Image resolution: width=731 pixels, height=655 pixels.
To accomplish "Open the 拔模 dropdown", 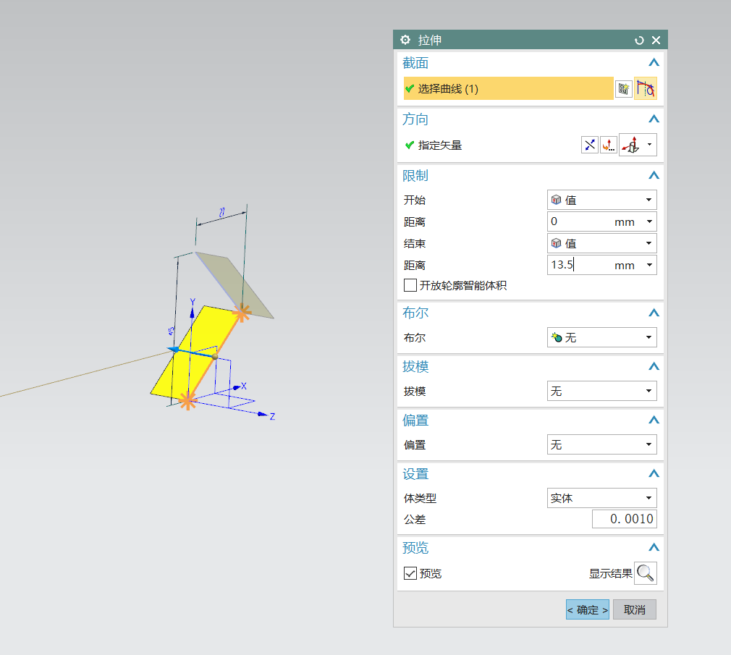I will tap(602, 391).
